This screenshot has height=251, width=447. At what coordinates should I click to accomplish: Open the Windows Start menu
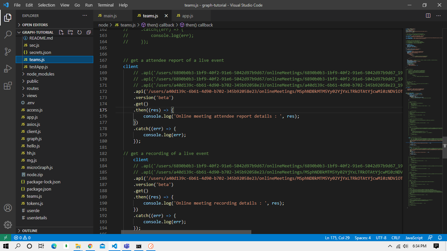click(6, 246)
